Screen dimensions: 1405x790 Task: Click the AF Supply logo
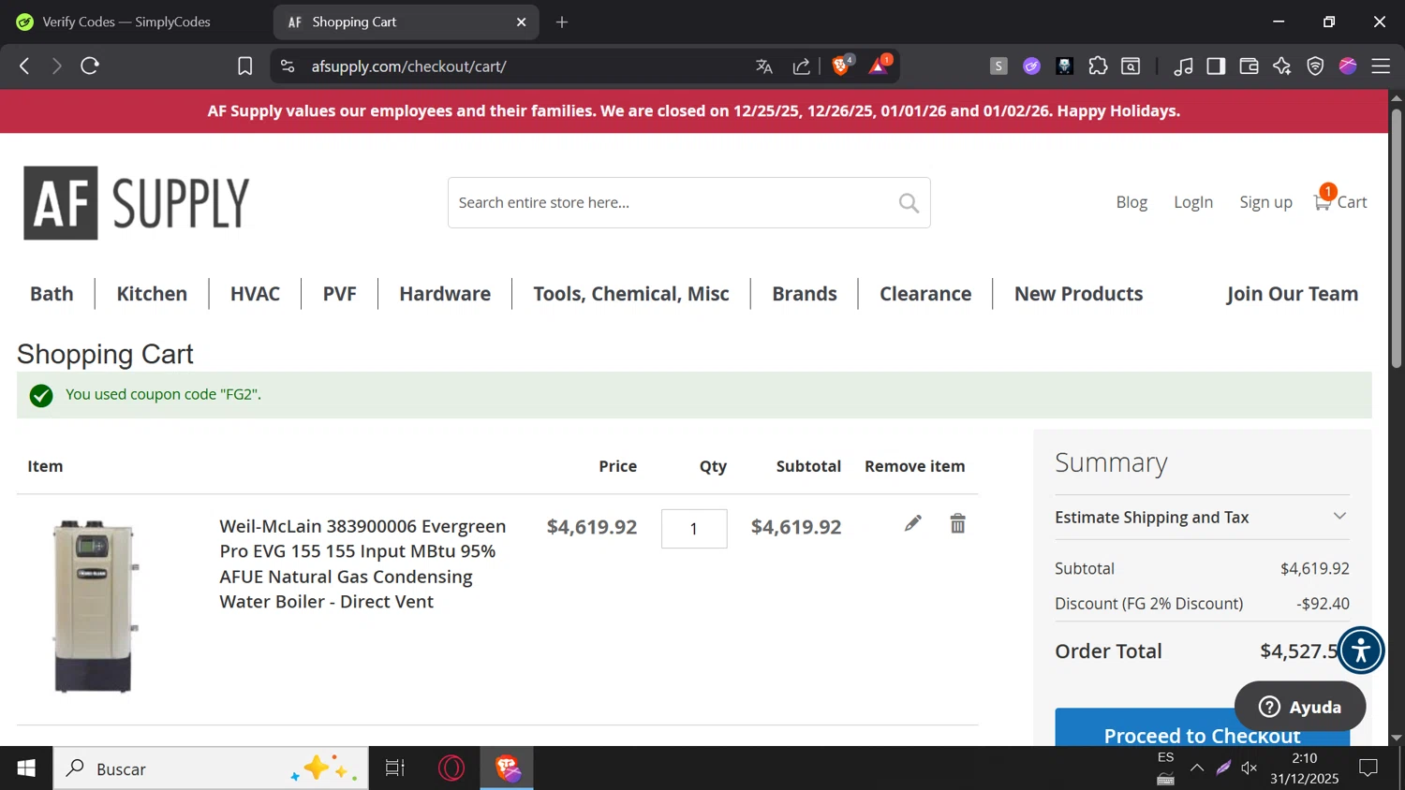point(137,203)
